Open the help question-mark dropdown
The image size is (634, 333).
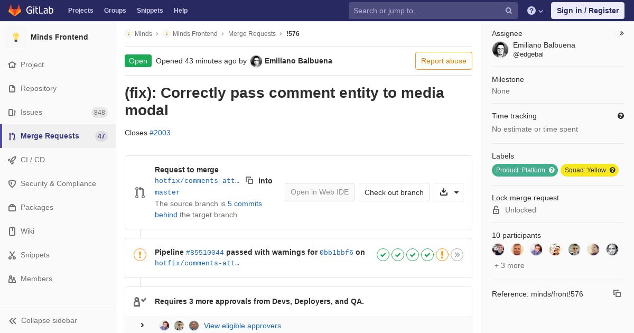pyautogui.click(x=535, y=11)
